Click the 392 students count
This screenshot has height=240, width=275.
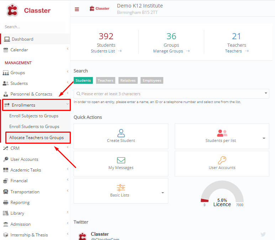pos(106,36)
